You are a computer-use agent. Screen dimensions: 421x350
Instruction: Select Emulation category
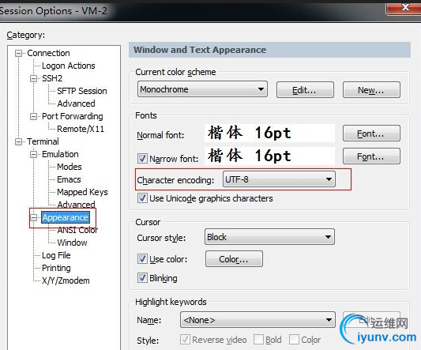click(60, 154)
